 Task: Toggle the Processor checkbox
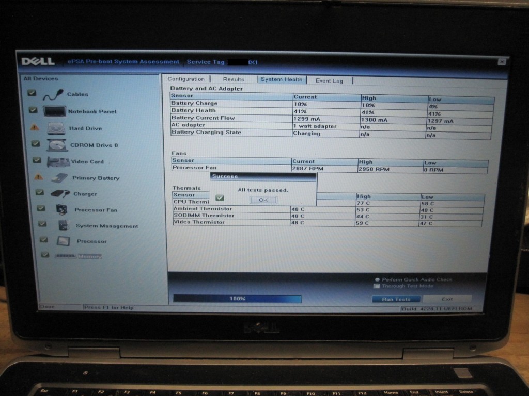(43, 239)
